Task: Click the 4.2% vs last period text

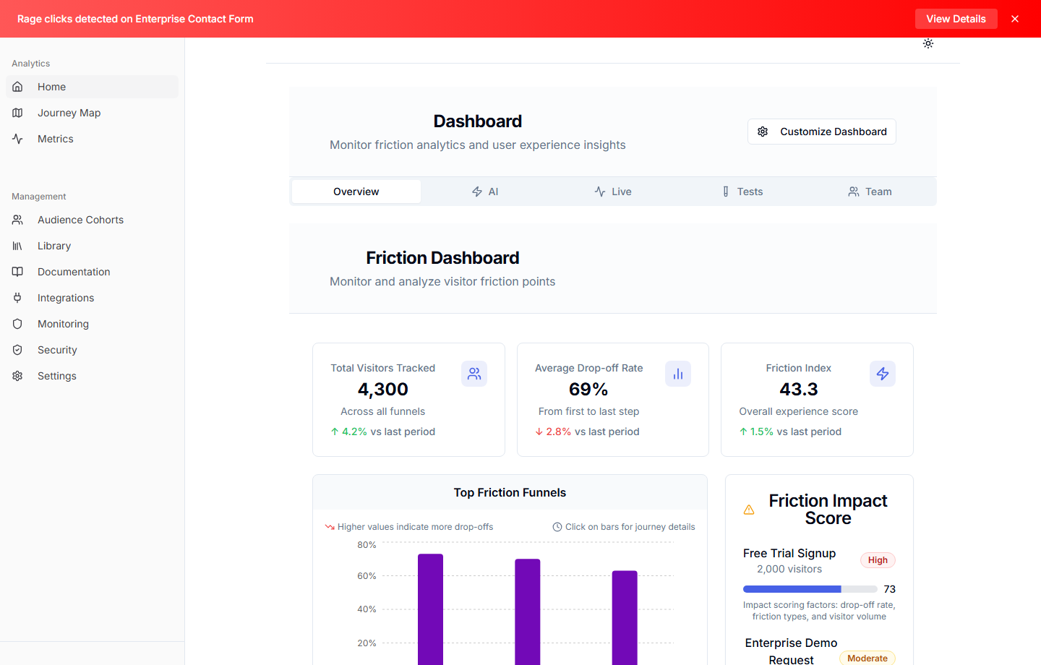Action: tap(383, 432)
